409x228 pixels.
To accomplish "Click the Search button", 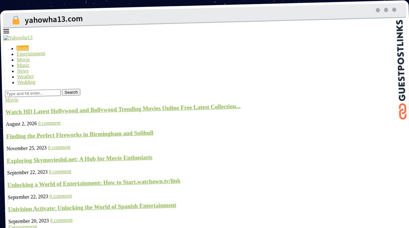I will coord(71,92).
